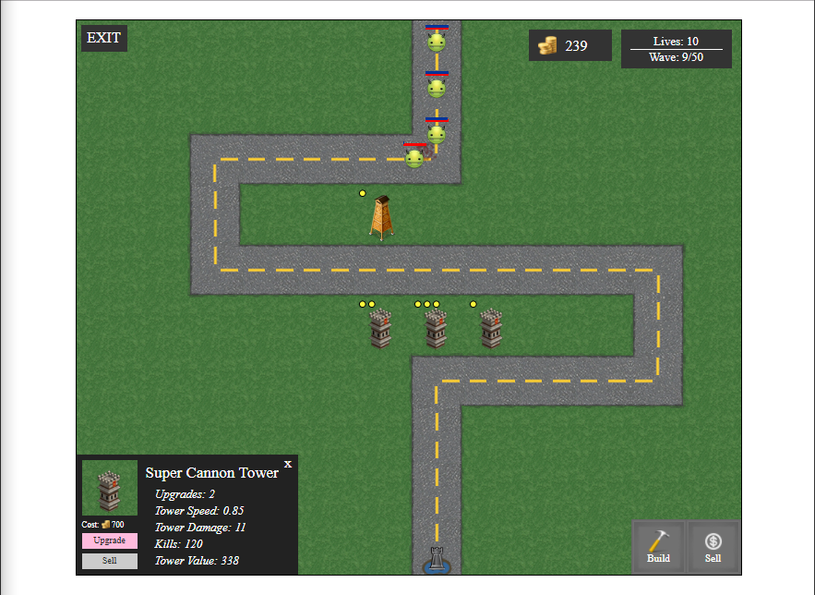The image size is (815, 595).
Task: Upgrade the Super Cannon Tower
Action: point(109,540)
